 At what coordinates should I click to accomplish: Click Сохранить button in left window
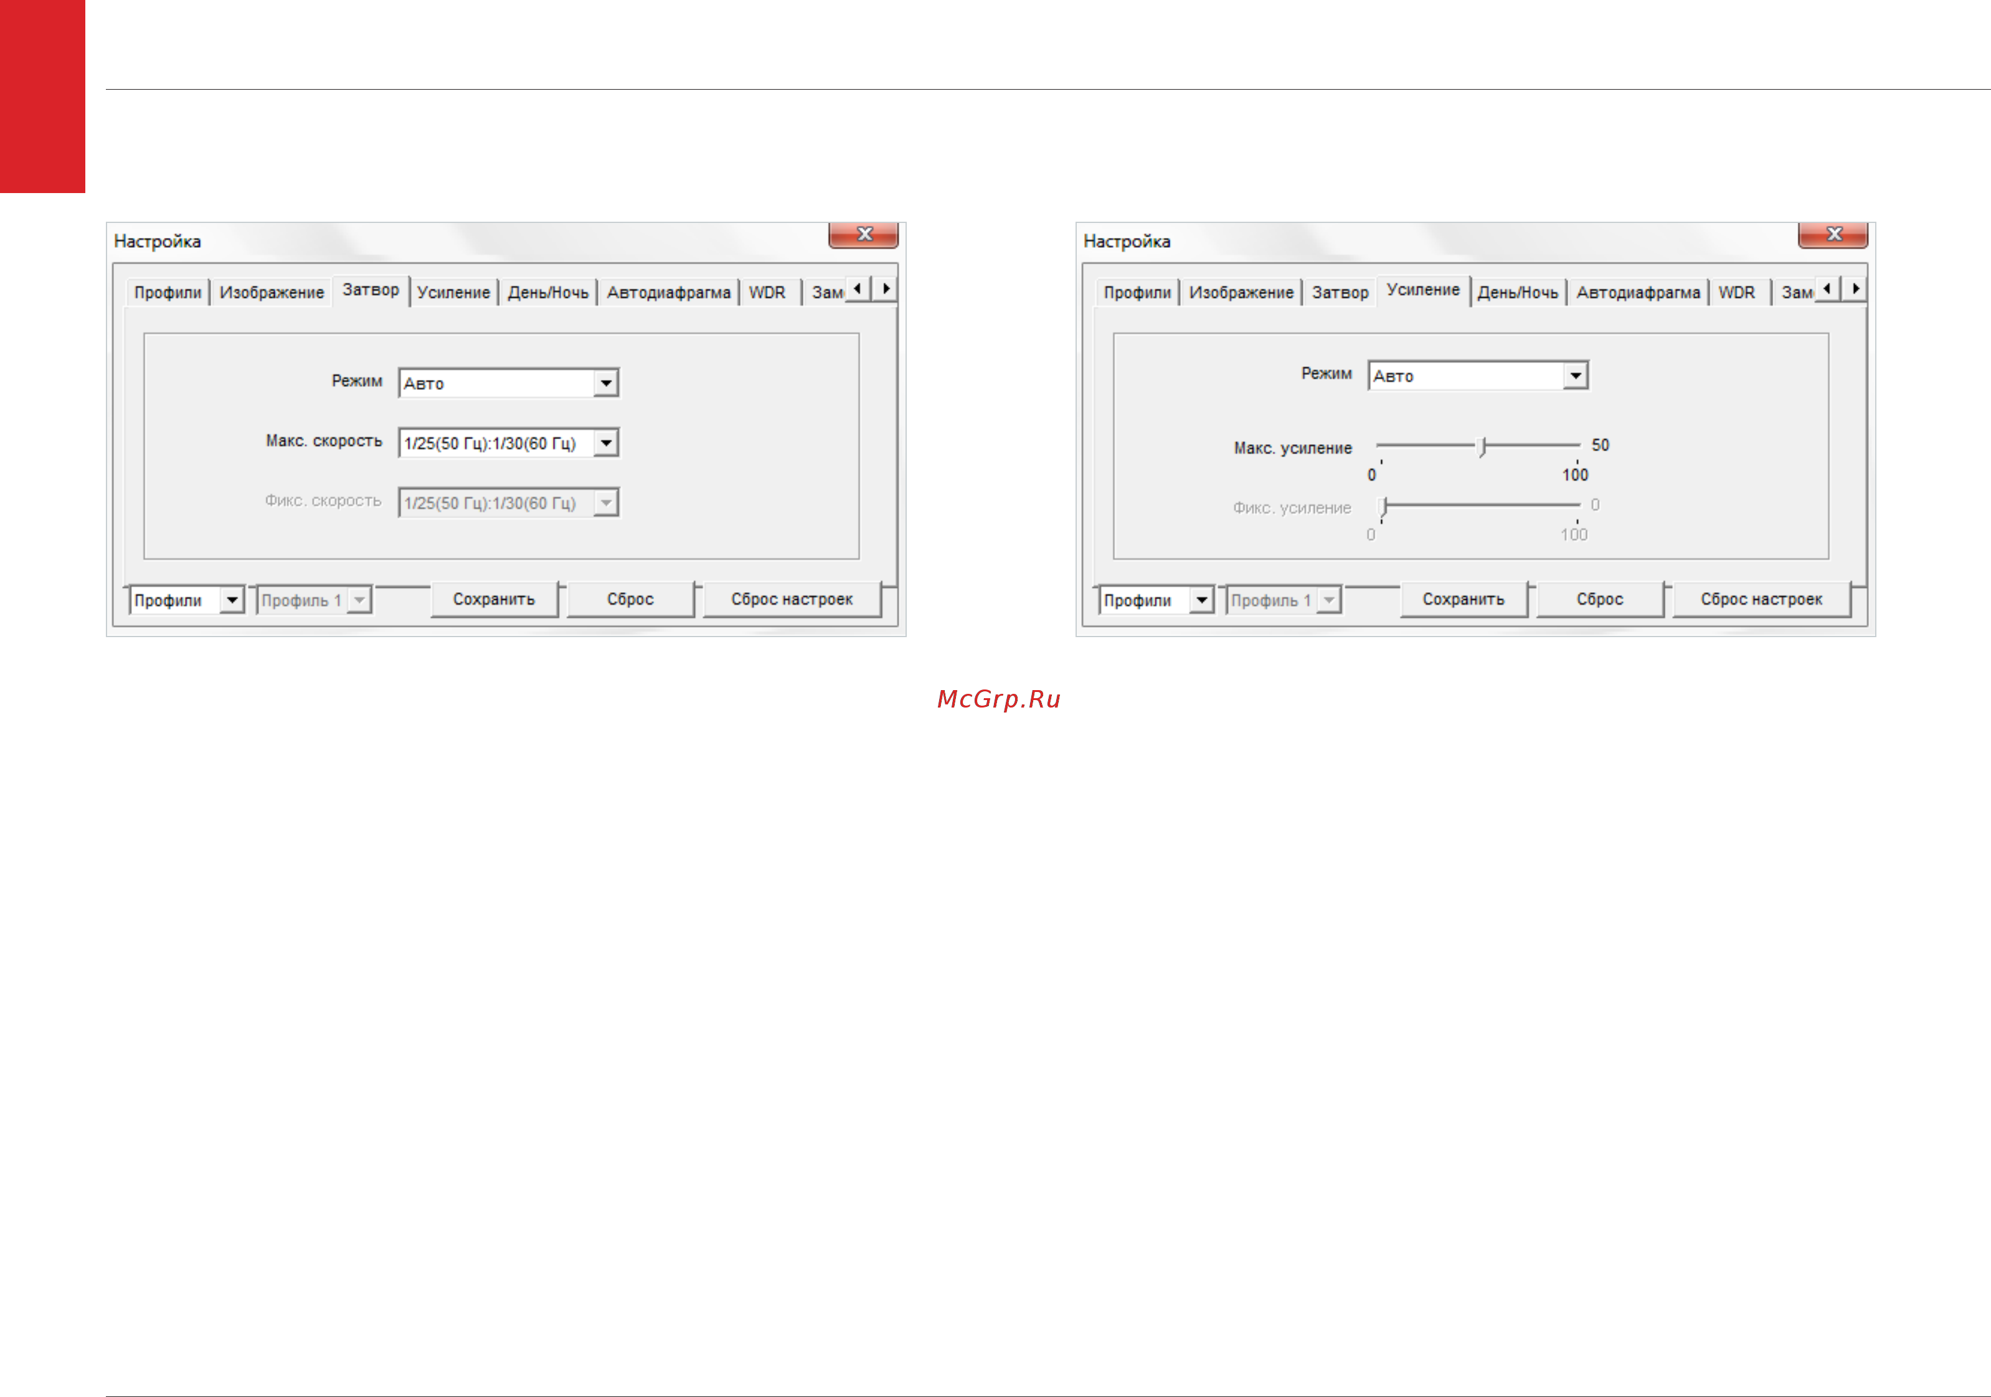[494, 599]
